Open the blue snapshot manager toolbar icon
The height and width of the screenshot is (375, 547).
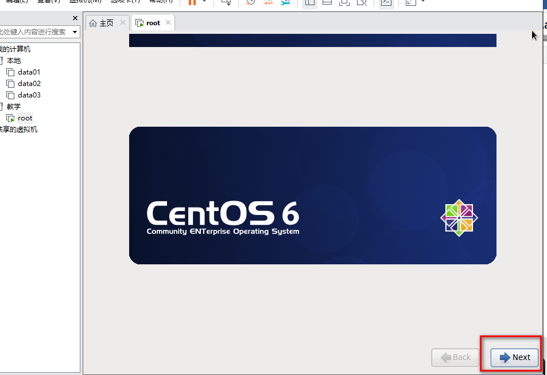pos(285,2)
